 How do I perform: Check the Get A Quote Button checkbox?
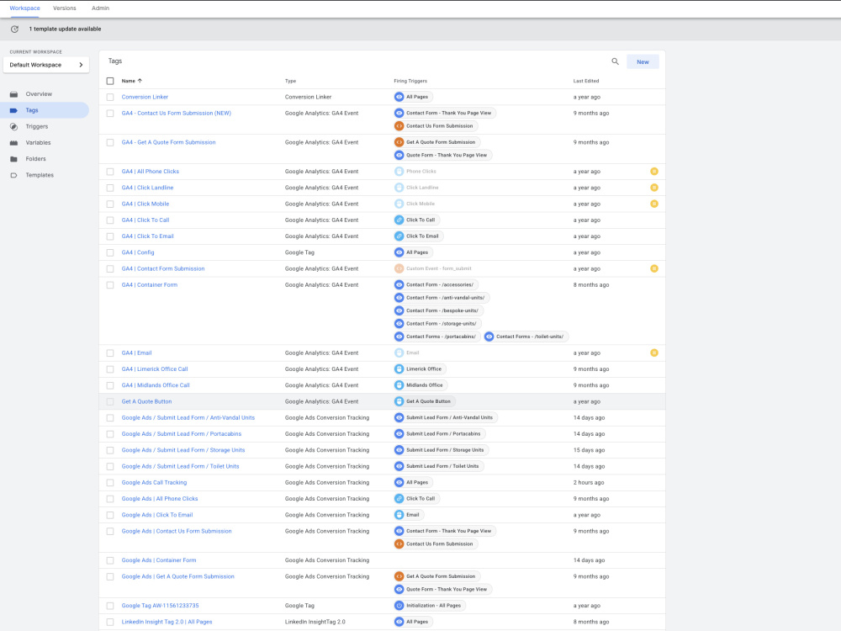110,401
